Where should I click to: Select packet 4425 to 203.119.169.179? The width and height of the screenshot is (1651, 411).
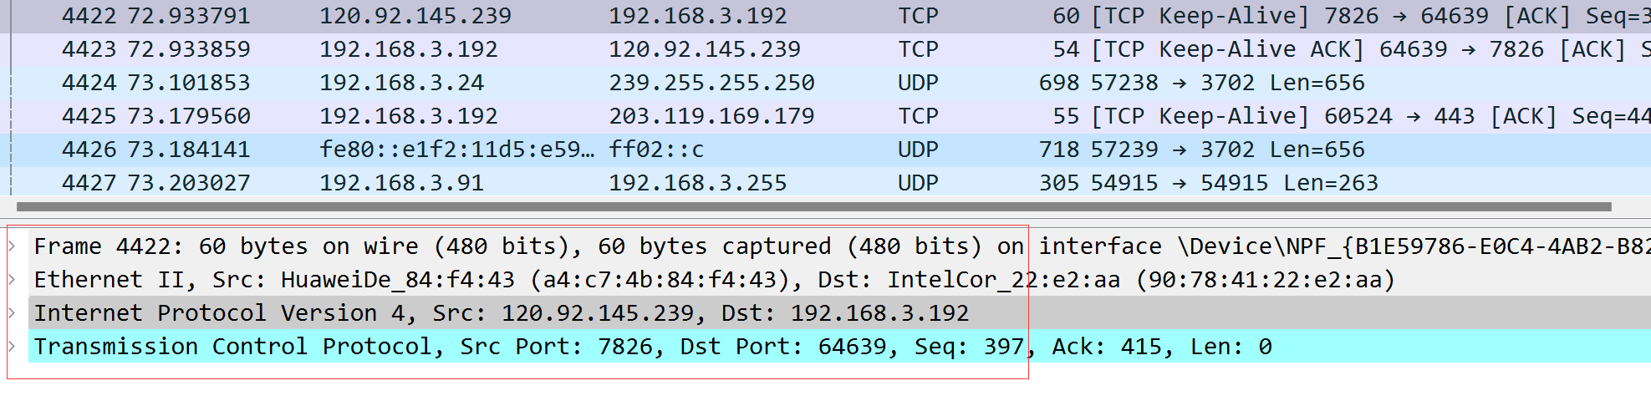coord(825,116)
